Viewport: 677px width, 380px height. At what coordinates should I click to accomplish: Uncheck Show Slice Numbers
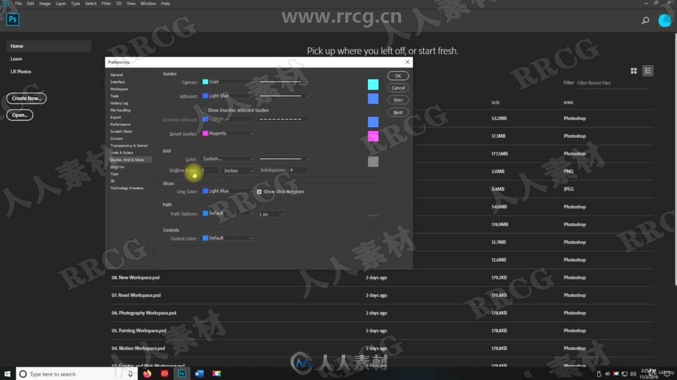click(259, 192)
